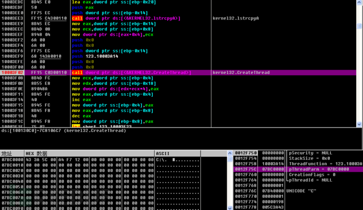
Task: Select stack address 0012F750
Action: coord(246,153)
